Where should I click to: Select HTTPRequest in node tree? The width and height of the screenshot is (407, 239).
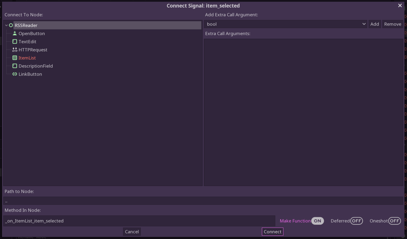point(33,50)
